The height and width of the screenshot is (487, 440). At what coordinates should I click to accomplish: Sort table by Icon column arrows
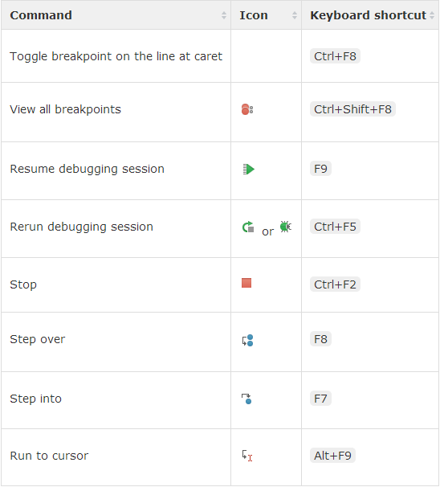click(295, 15)
